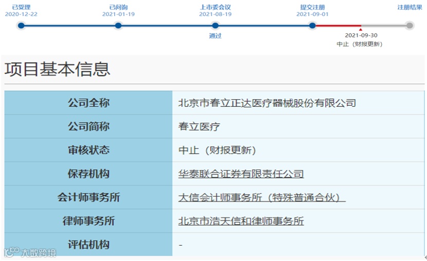This screenshot has width=427, height=261.
Task: Click the 通过 result under 上市委会议
Action: pyautogui.click(x=215, y=35)
